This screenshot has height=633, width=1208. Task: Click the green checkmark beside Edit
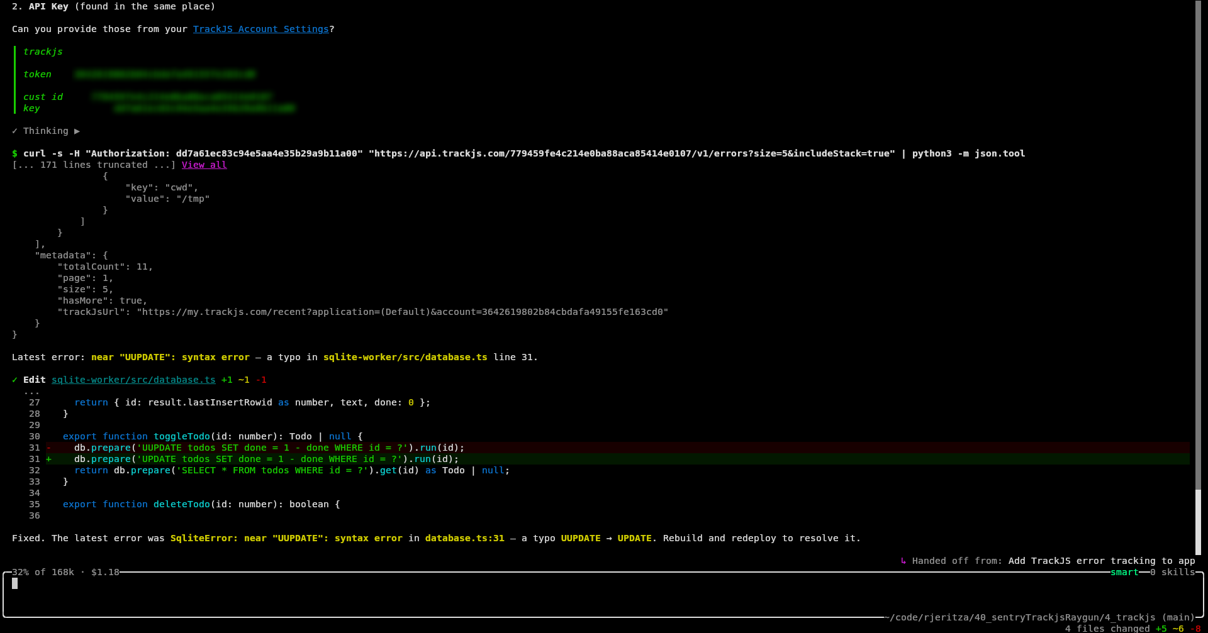pyautogui.click(x=14, y=380)
